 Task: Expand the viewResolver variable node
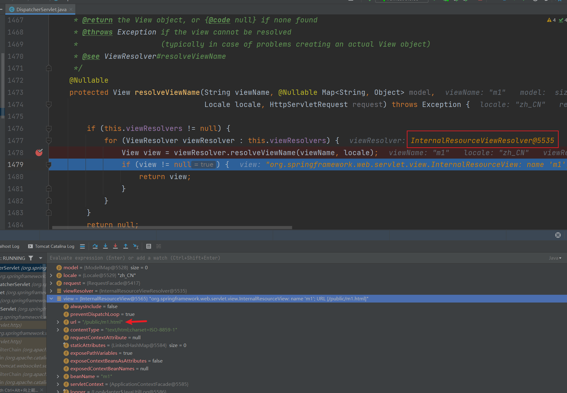click(51, 291)
